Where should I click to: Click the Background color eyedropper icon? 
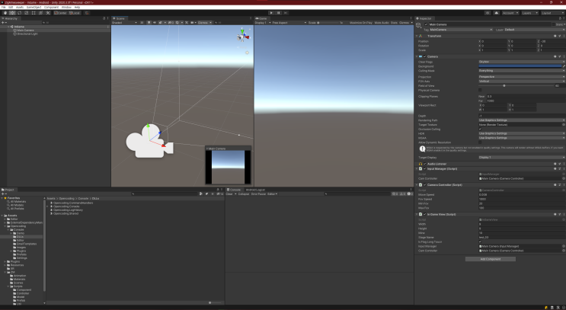(564, 66)
